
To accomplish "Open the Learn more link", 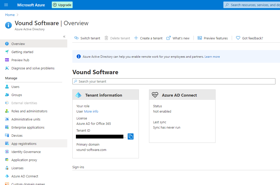I will tap(212, 56).
